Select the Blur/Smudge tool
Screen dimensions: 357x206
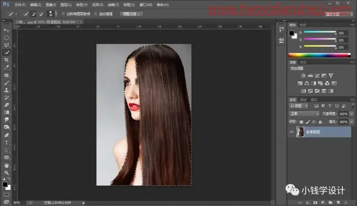(x=7, y=120)
